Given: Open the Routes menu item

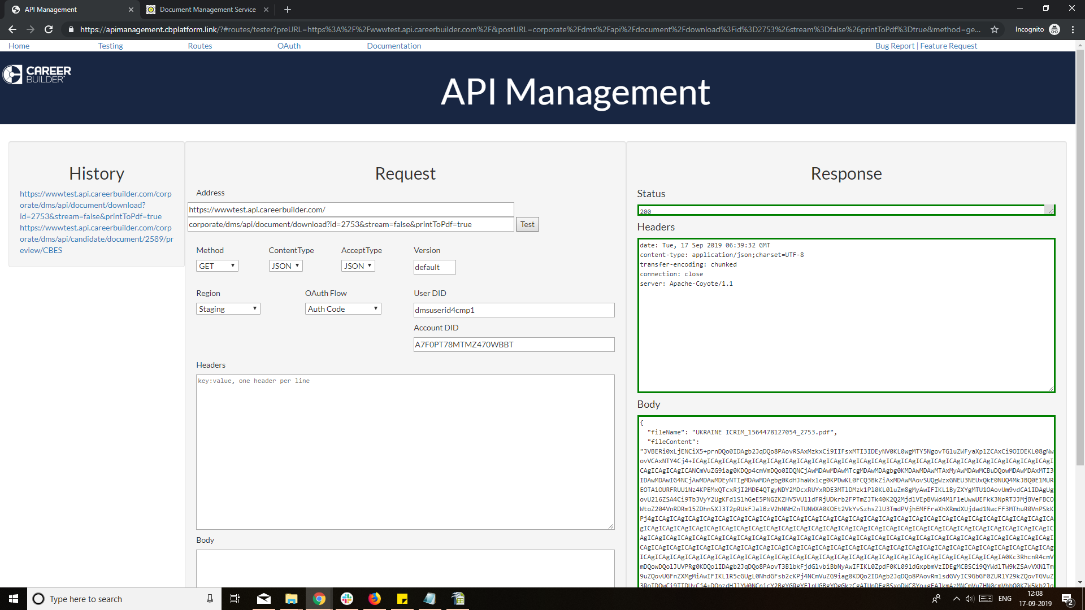Looking at the screenshot, I should (x=200, y=46).
